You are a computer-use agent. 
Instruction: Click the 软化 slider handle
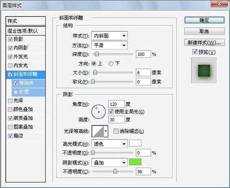pos(93,81)
